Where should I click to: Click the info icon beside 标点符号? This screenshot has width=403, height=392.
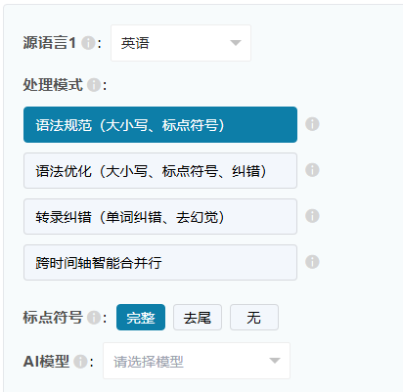click(94, 318)
